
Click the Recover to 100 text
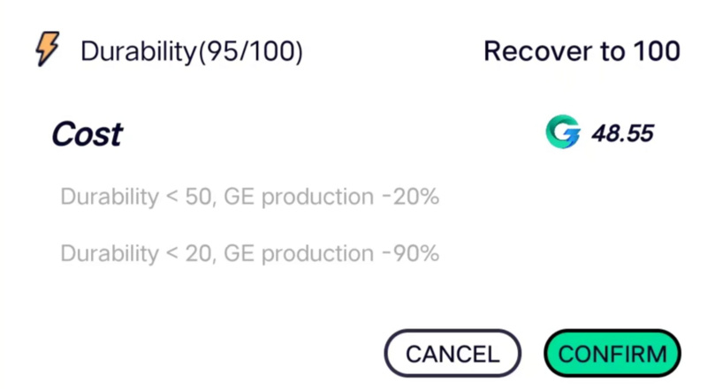[x=582, y=51]
